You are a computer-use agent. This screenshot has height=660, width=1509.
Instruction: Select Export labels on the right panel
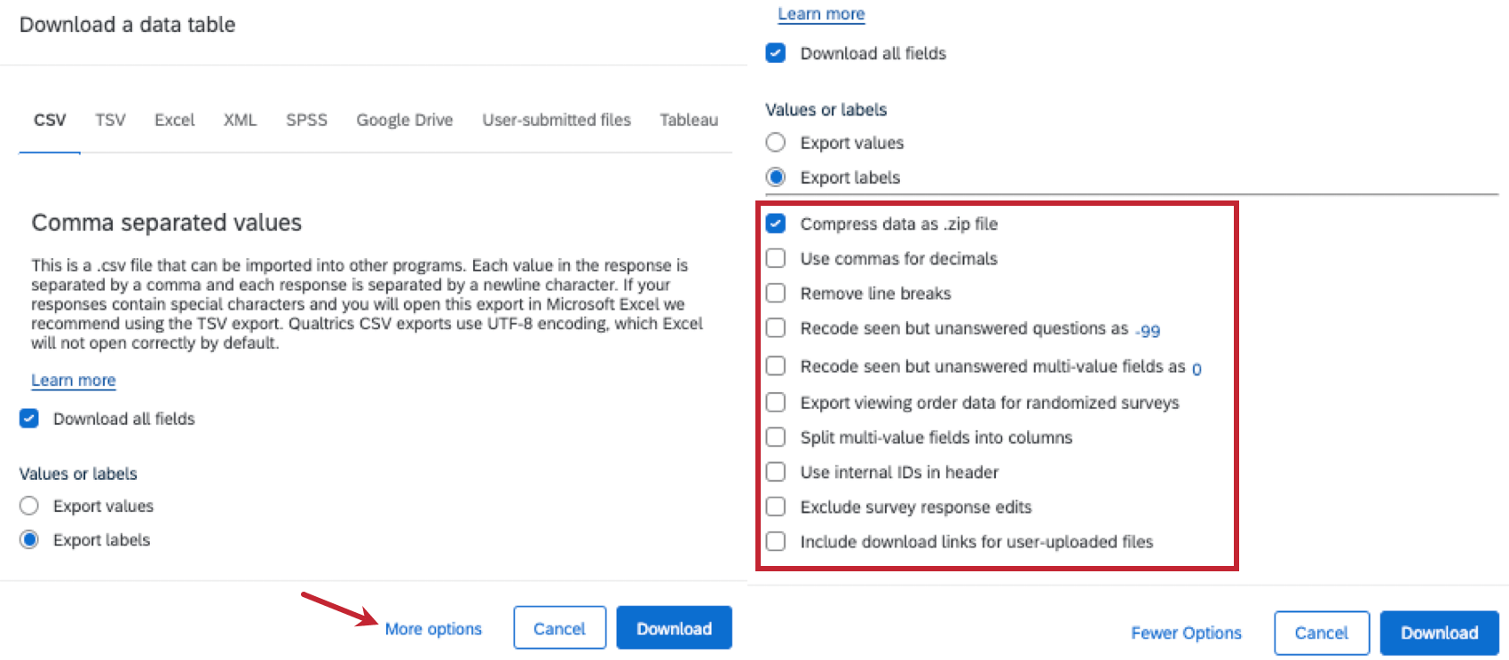pos(776,177)
